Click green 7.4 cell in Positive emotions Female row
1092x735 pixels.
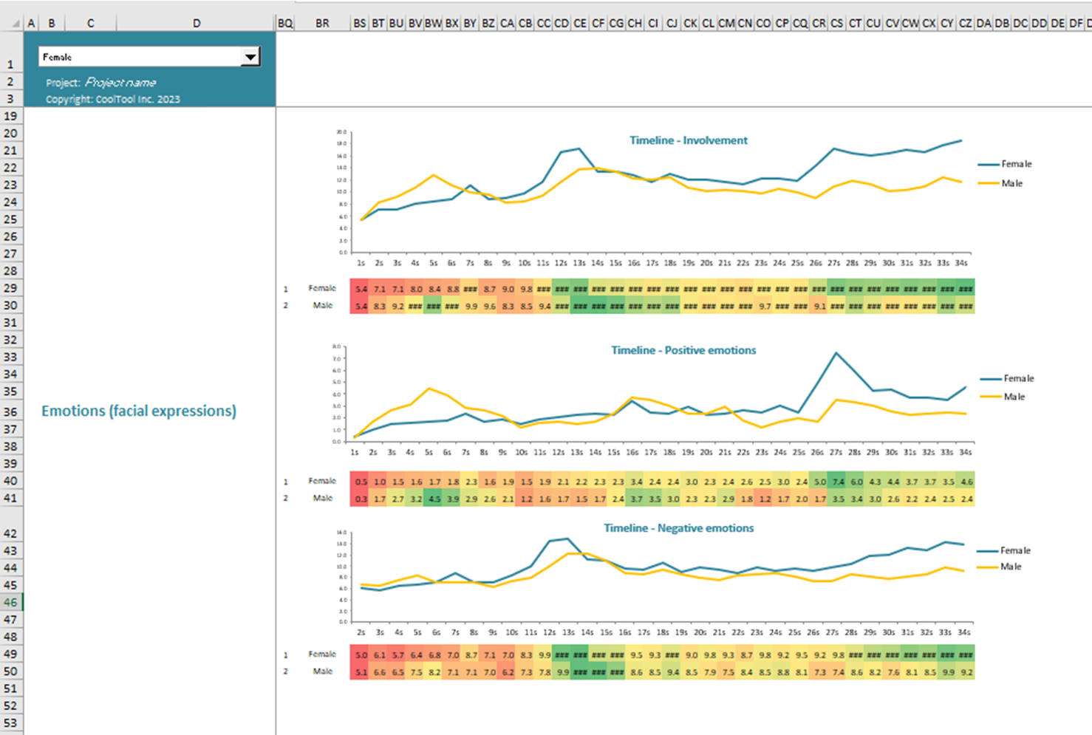pyautogui.click(x=838, y=482)
